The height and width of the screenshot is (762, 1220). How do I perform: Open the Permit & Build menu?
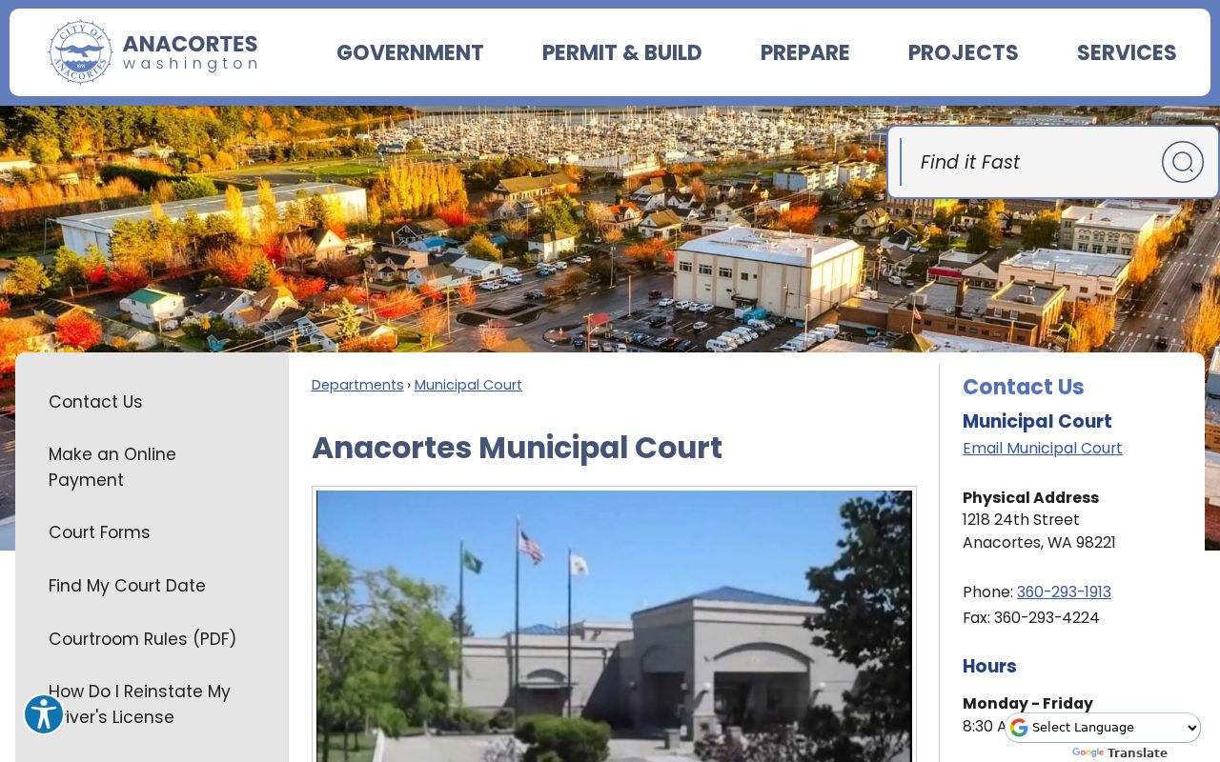(621, 53)
